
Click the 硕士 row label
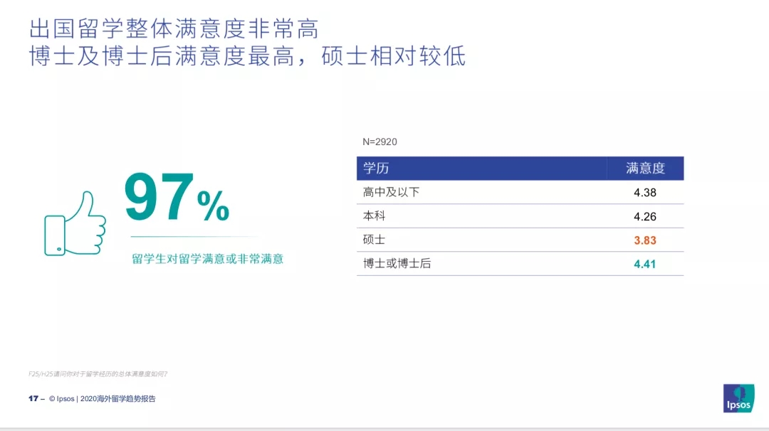tap(375, 240)
